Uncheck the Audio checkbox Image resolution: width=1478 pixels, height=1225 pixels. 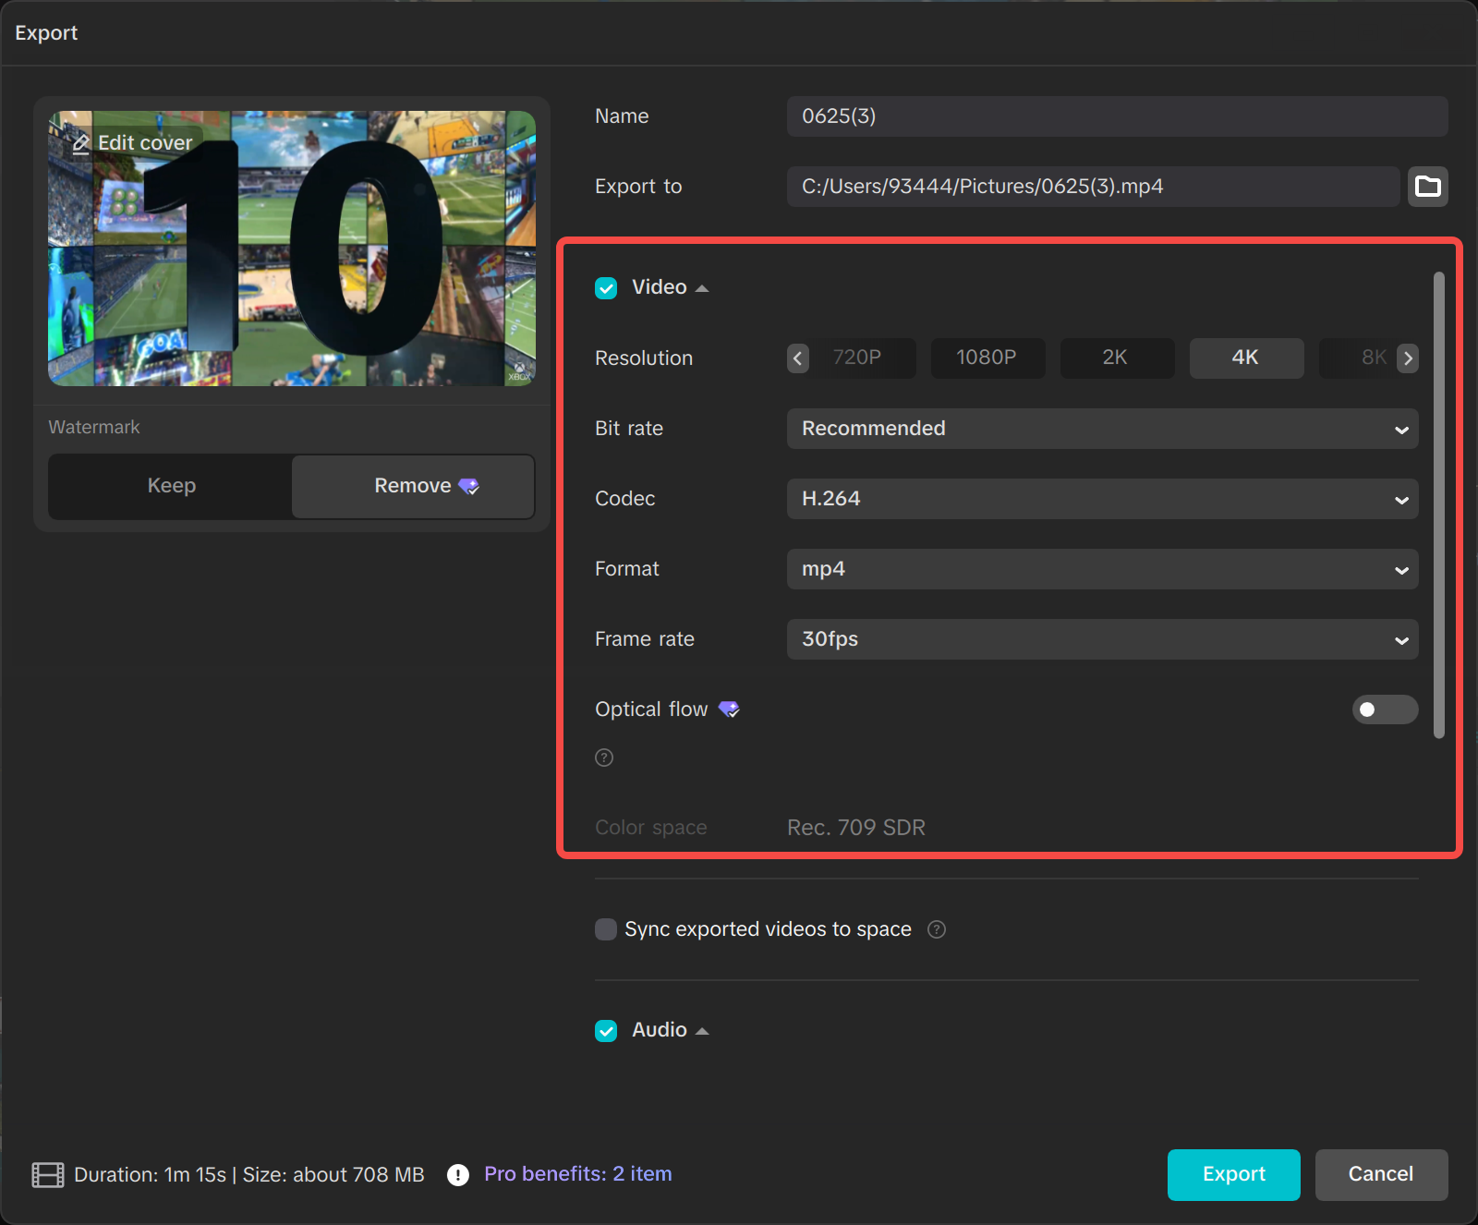click(x=605, y=1030)
